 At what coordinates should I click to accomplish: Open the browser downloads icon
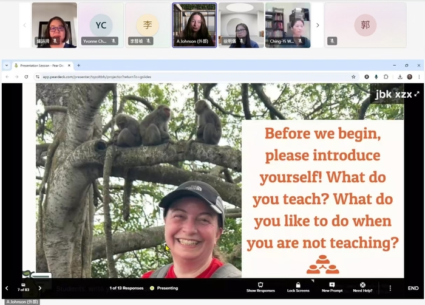(x=400, y=77)
